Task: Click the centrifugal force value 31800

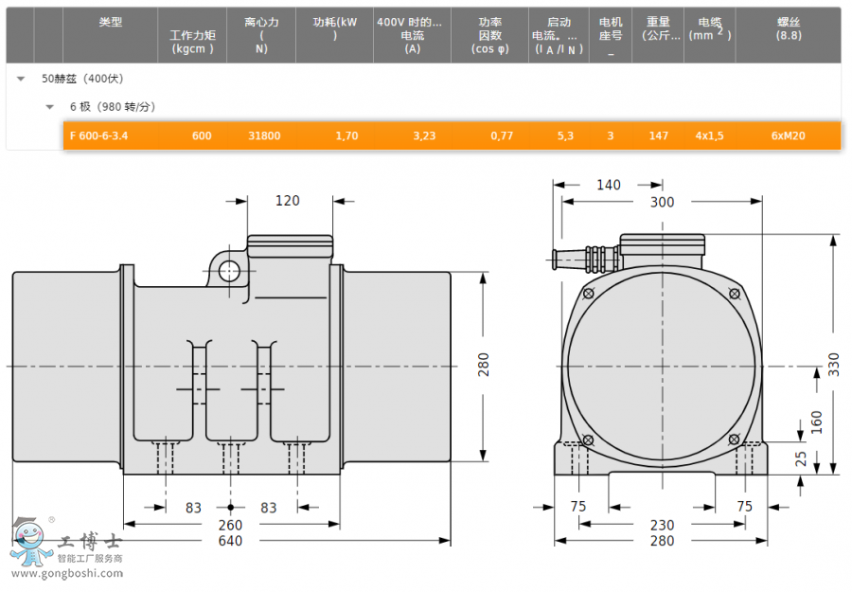Action: coord(264,135)
